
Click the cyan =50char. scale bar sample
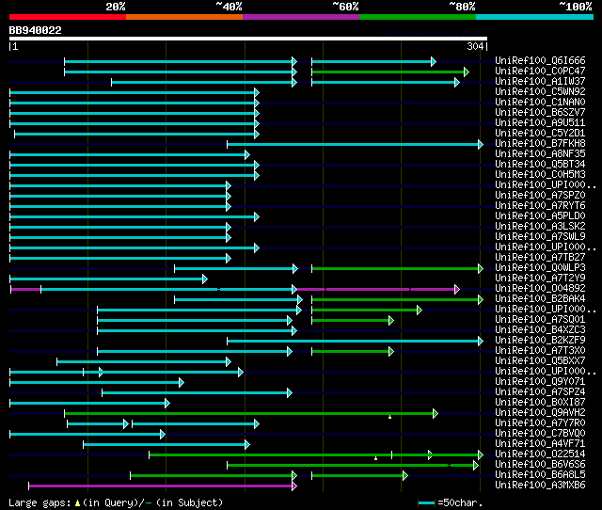click(x=426, y=502)
